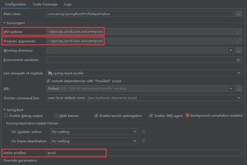Click the Override parameters label

tap(20, 160)
